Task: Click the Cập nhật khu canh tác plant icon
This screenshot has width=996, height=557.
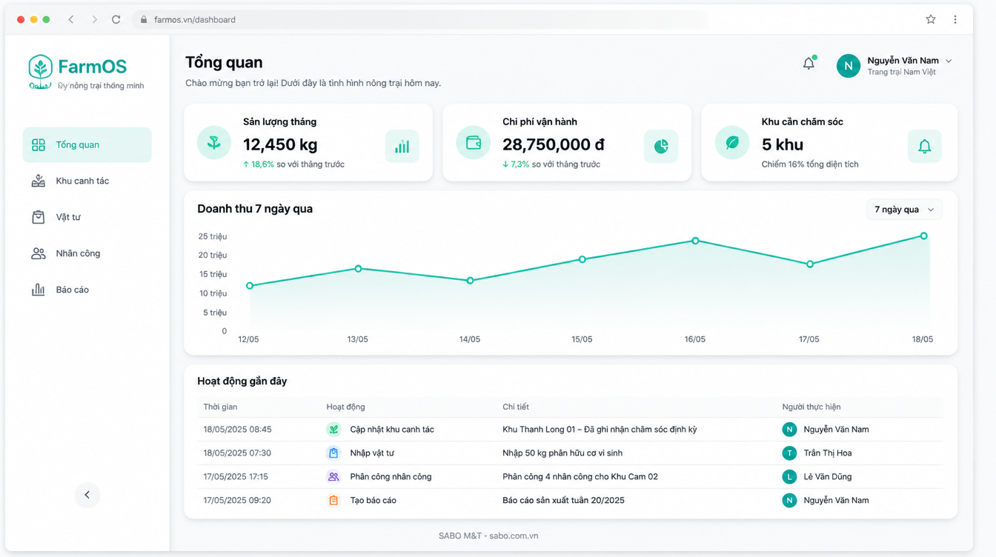Action: point(333,430)
